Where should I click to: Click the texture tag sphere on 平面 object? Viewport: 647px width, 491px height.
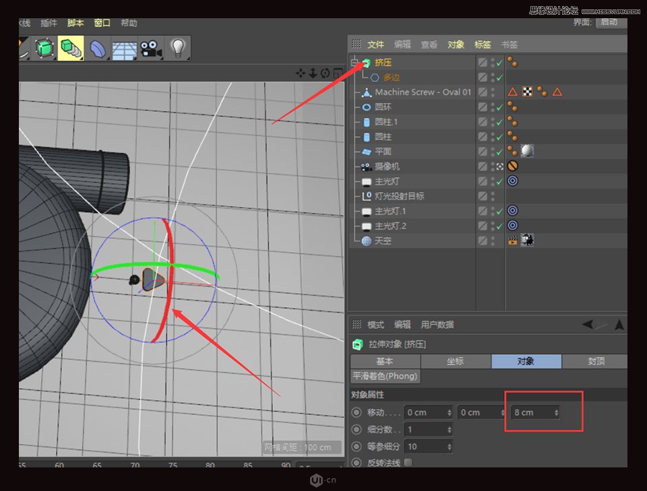(528, 151)
